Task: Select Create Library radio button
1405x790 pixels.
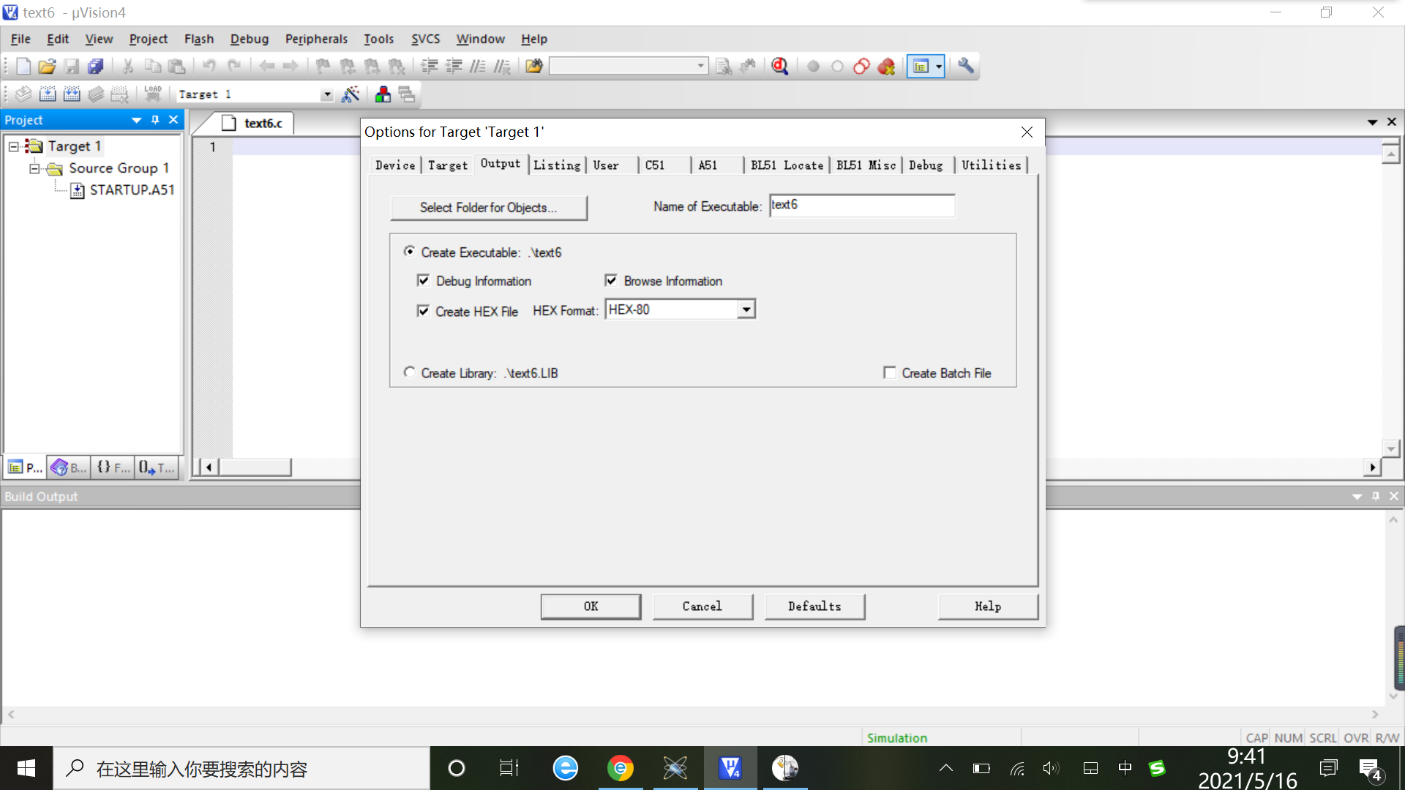Action: (409, 372)
